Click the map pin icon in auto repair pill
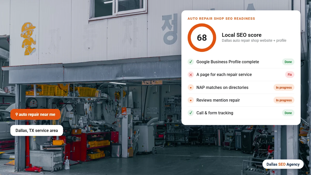The width and height of the screenshot is (311, 175). click(x=17, y=114)
